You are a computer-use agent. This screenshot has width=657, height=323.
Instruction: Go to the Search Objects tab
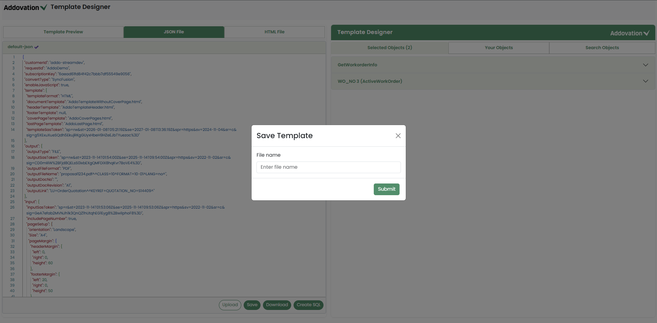click(602, 48)
